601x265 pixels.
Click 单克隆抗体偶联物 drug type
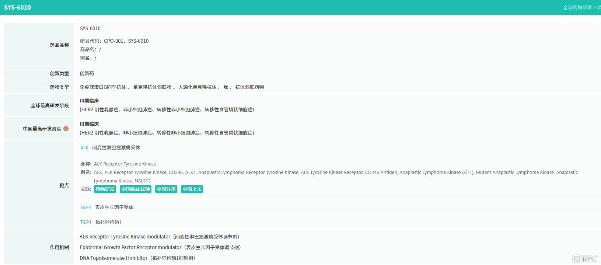(x=152, y=87)
